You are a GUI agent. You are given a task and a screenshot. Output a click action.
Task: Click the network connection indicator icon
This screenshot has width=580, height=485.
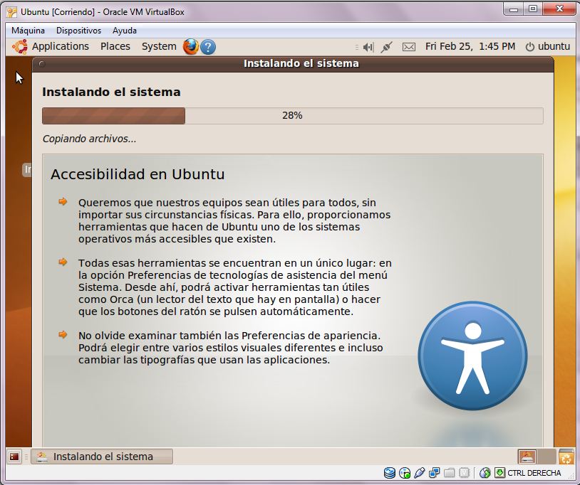tap(386, 47)
